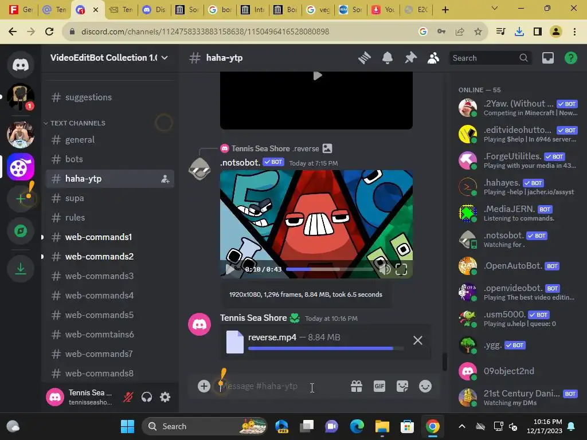The width and height of the screenshot is (587, 440).
Task: Open the server with red notification badge
Action: (21, 97)
